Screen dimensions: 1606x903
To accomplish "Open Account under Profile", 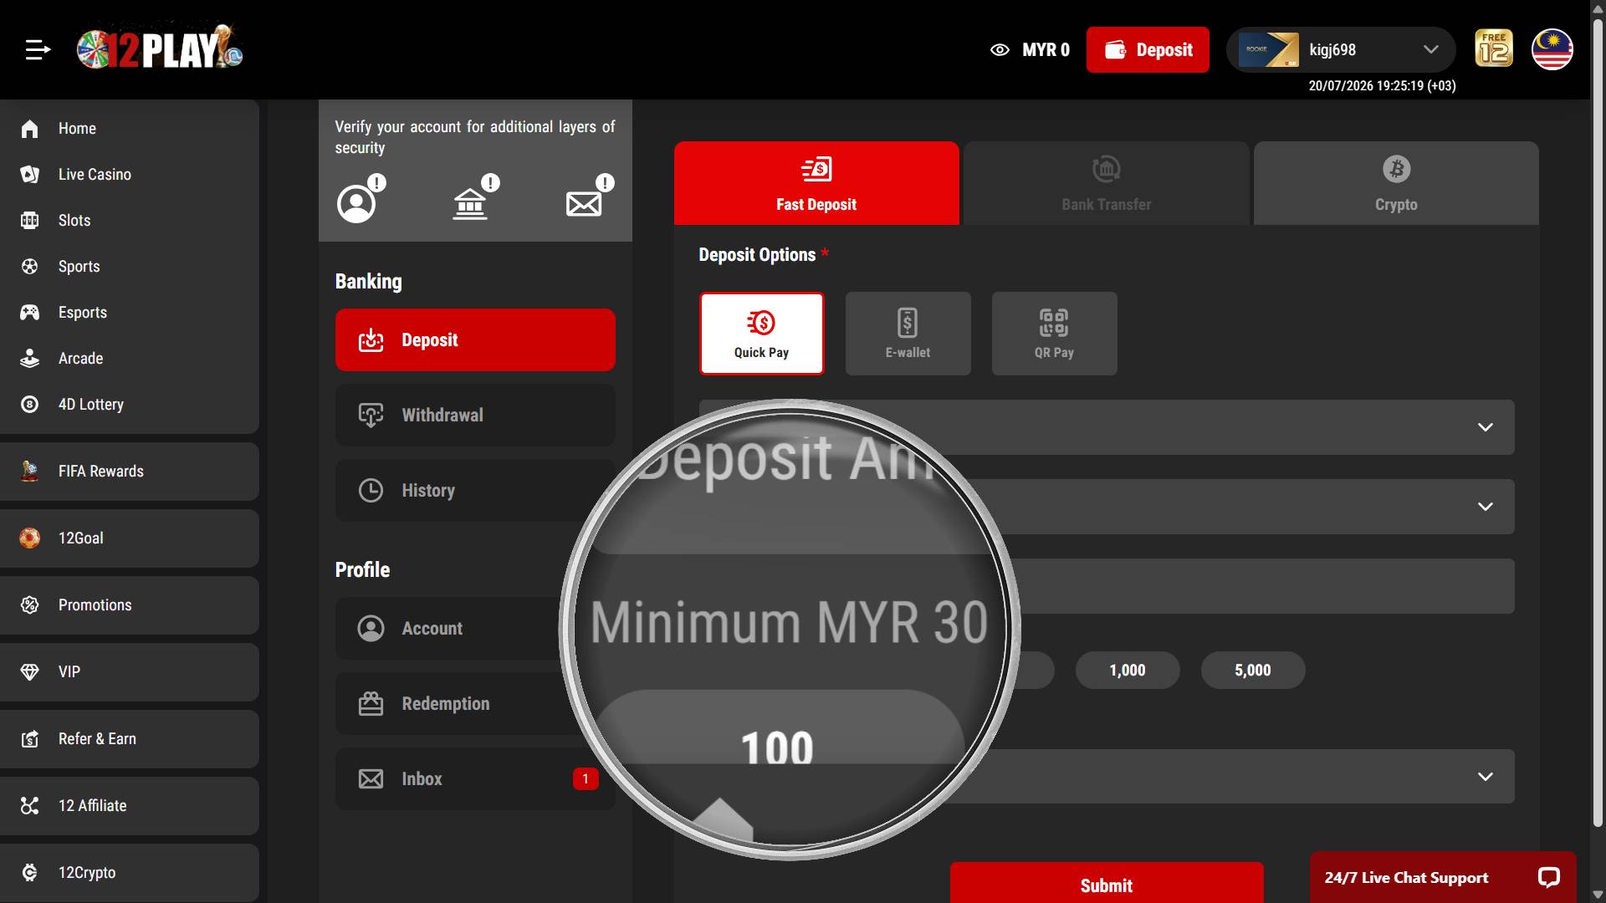I will coord(475,629).
